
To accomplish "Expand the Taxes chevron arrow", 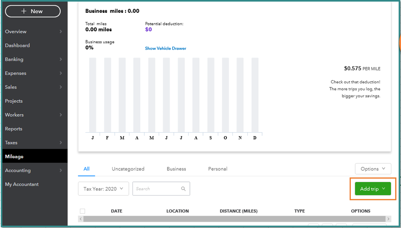I will tap(61, 143).
